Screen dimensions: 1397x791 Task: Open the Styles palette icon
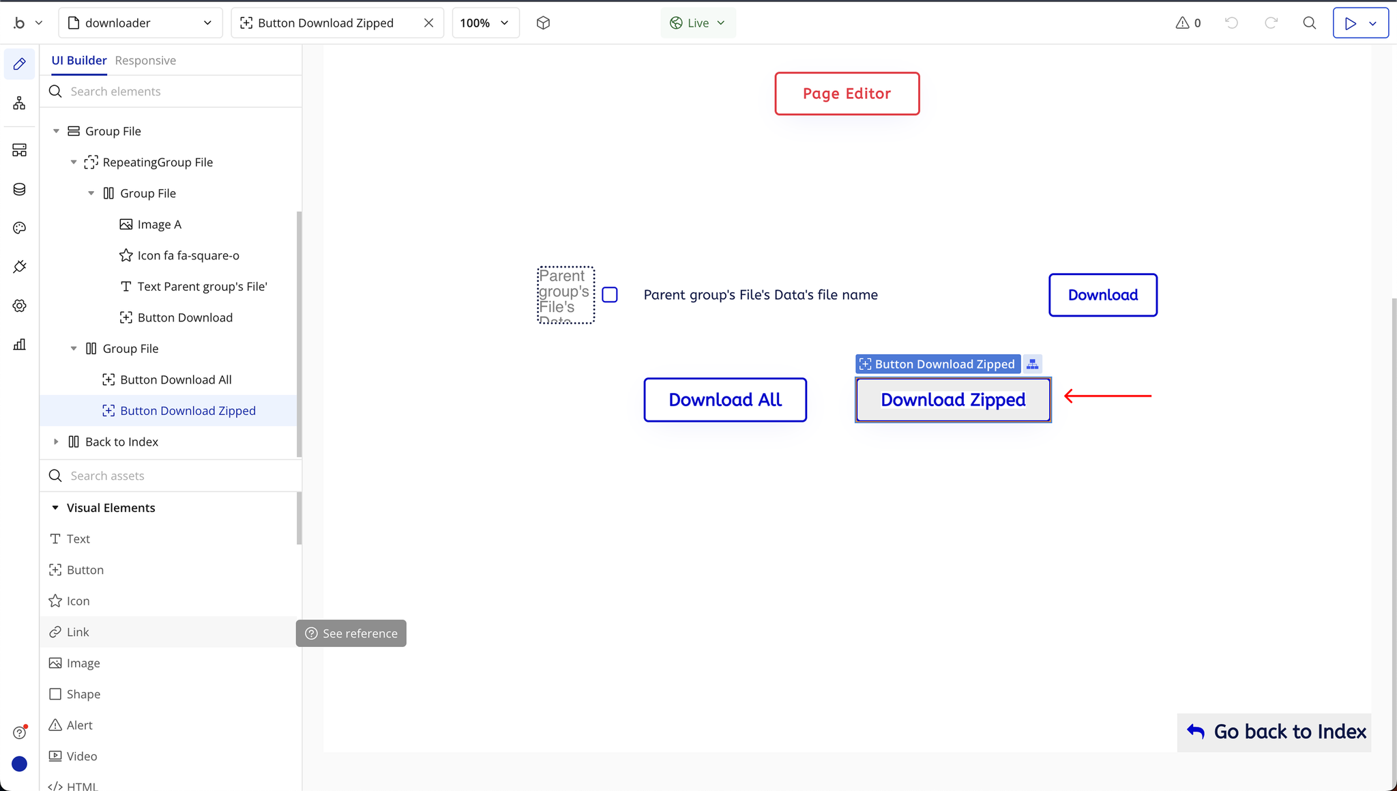[x=19, y=228]
